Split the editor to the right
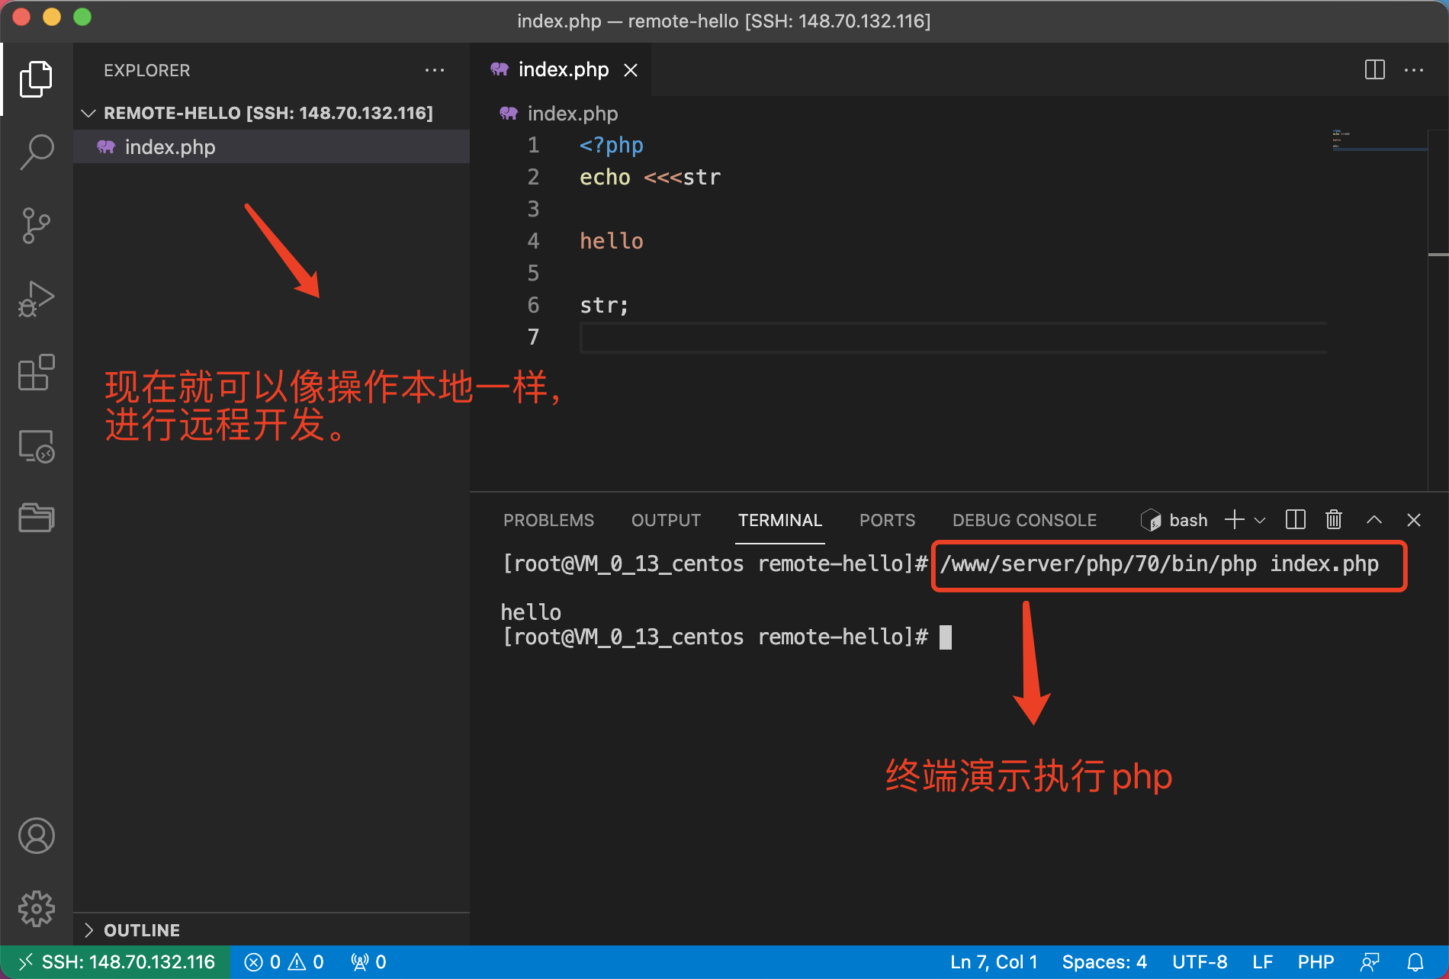The image size is (1449, 979). [x=1374, y=70]
